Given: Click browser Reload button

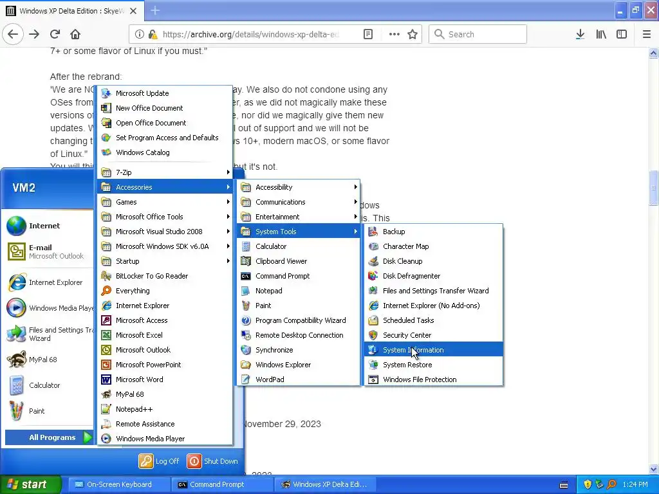Looking at the screenshot, I should pos(55,34).
